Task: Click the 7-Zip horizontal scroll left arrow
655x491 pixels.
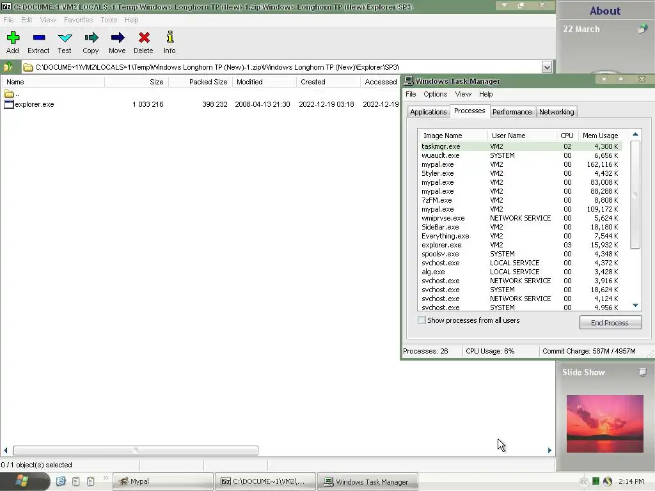Action: point(6,451)
